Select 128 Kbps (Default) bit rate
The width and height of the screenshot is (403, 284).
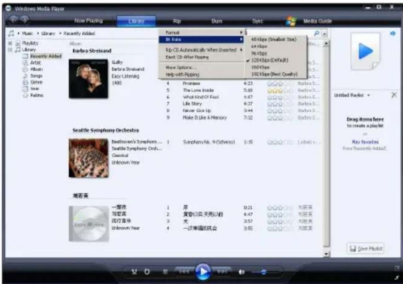pyautogui.click(x=276, y=60)
